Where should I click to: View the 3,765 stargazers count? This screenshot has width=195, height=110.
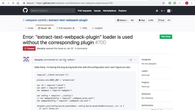(x=151, y=20)
